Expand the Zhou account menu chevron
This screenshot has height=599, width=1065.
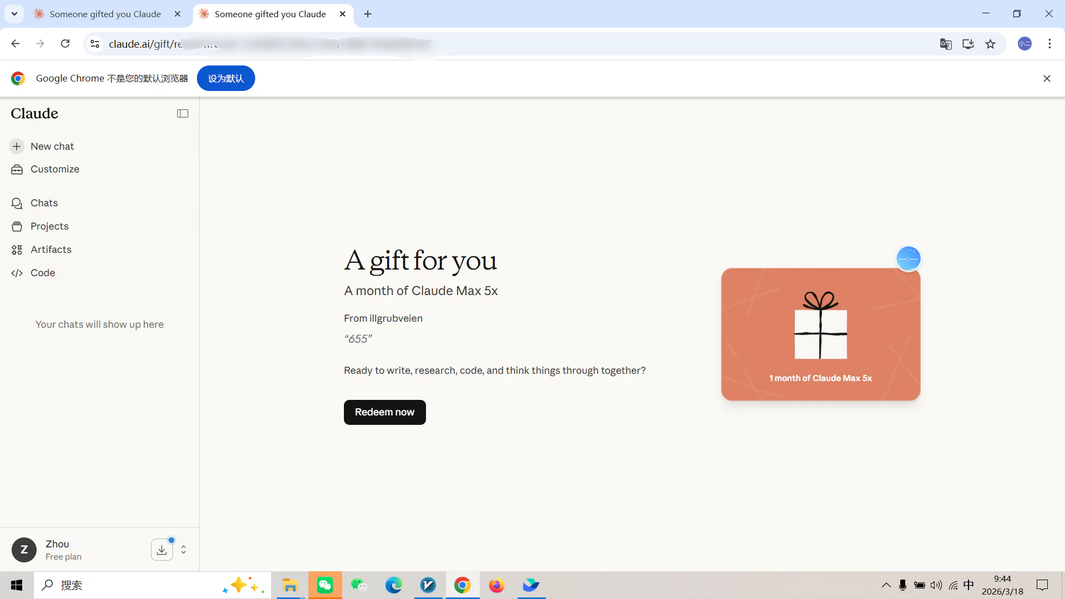pyautogui.click(x=184, y=550)
